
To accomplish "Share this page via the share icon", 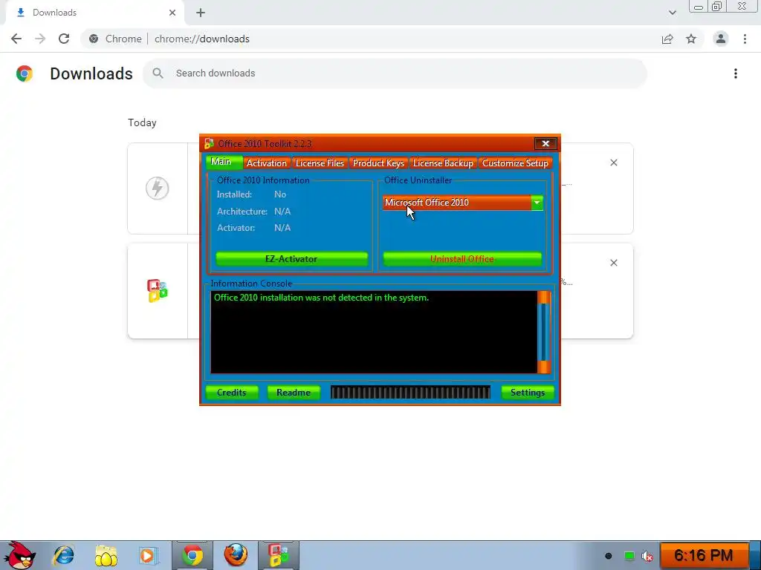I will point(667,39).
